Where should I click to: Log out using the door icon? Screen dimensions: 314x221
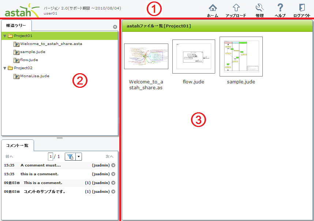(302, 8)
